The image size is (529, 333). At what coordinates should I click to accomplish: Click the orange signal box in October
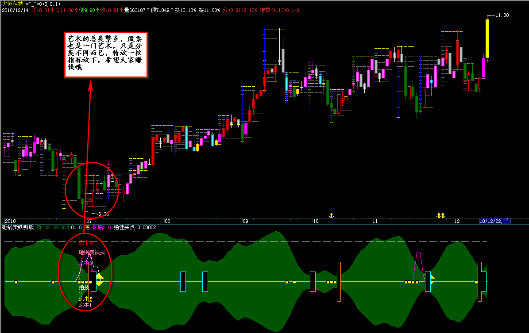pyautogui.click(x=339, y=281)
